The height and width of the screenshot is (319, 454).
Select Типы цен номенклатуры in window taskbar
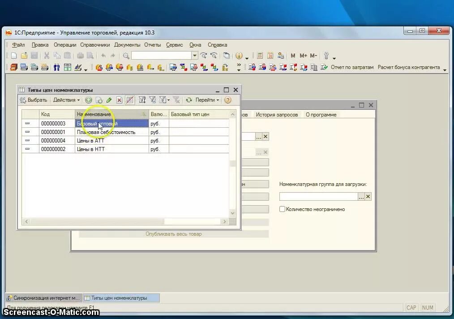point(121,298)
